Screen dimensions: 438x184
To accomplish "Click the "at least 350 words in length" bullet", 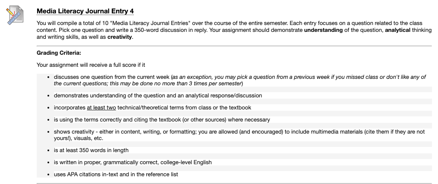I will click(91, 150).
